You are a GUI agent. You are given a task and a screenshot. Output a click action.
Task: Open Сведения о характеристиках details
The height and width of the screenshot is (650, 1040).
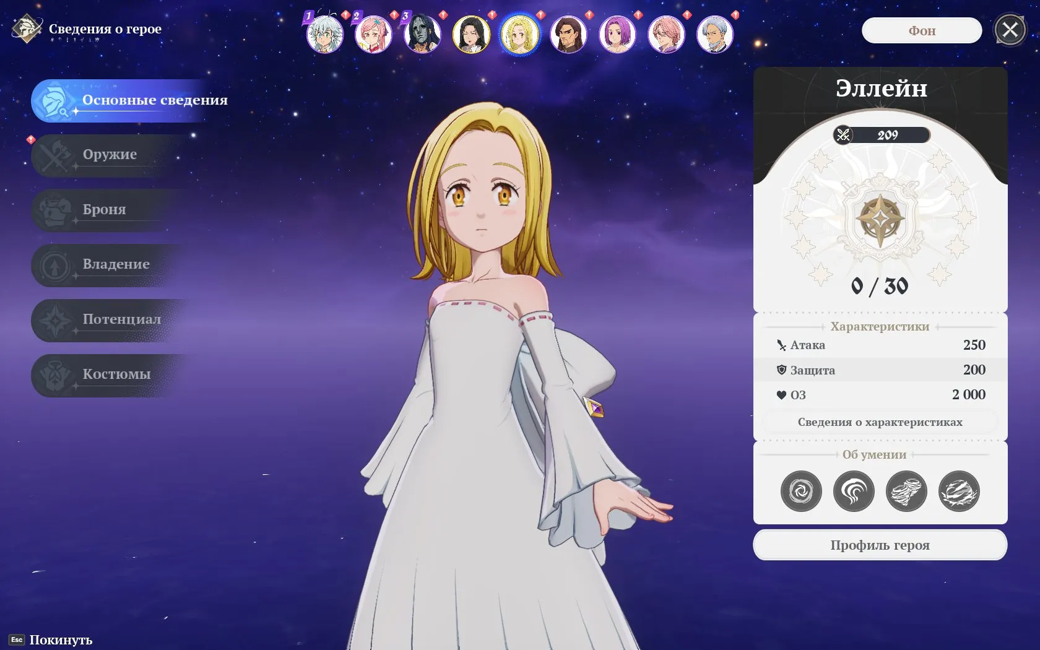(x=880, y=422)
